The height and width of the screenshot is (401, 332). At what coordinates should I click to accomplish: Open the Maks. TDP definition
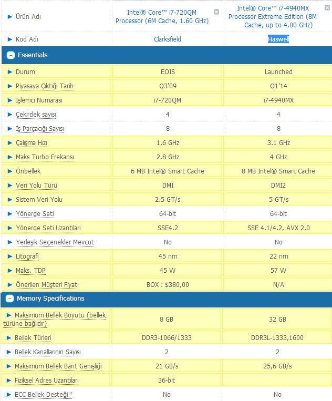tap(30, 271)
